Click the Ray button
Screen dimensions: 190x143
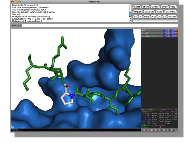173,7
